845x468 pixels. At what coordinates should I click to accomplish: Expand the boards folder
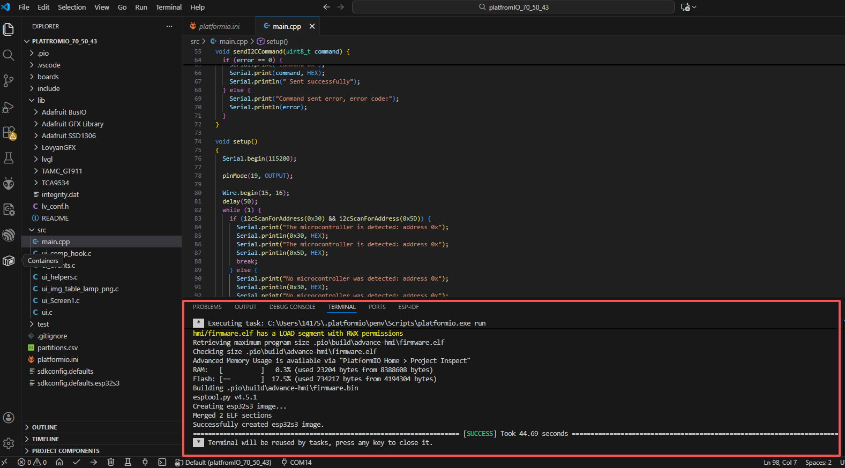point(48,77)
